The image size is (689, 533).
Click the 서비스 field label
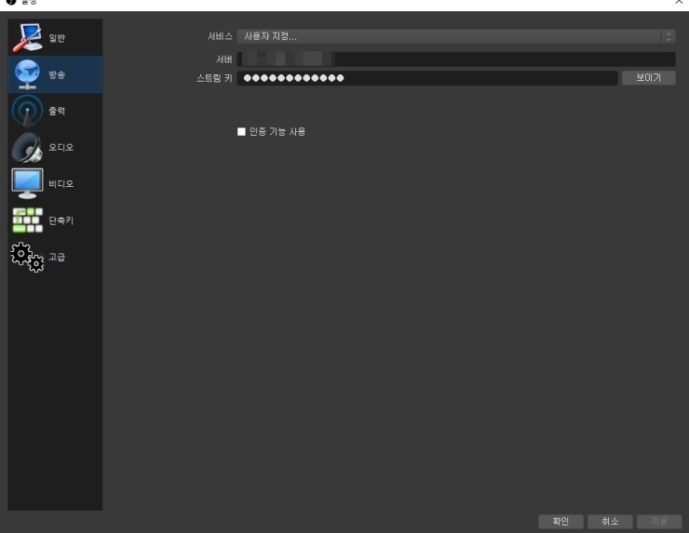[x=220, y=36]
